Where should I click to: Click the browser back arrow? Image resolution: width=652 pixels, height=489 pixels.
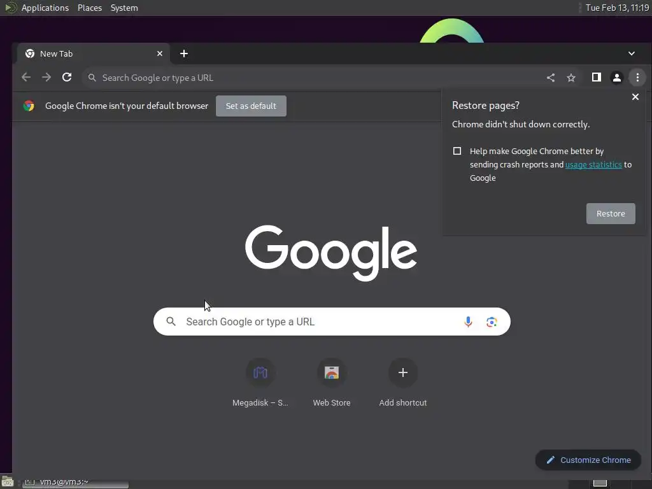click(26, 77)
